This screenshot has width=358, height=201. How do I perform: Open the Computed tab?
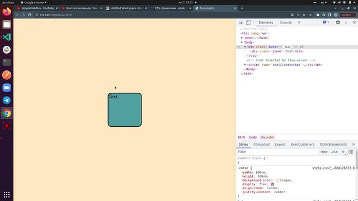(x=261, y=144)
